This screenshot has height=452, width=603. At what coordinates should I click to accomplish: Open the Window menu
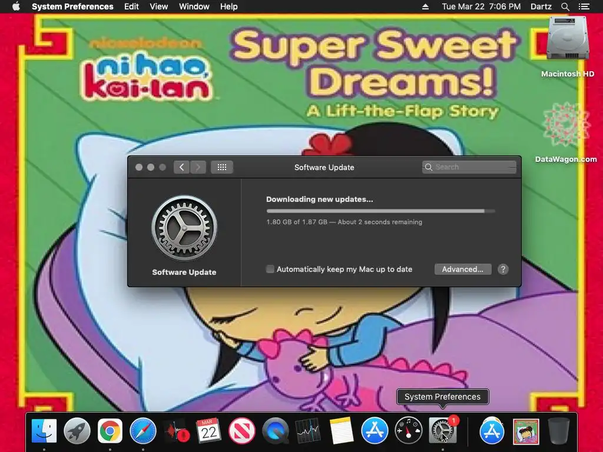(194, 6)
